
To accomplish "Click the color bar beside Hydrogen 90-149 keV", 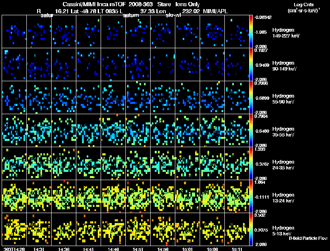I will (x=251, y=65).
